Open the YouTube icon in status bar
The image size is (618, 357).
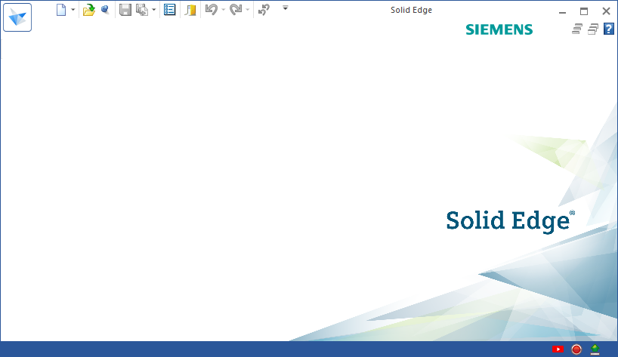(558, 349)
